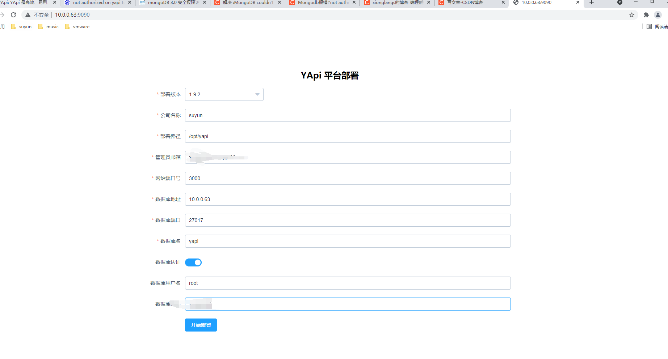Close the 'not authorized on yapi' tab
668x359 pixels.
coord(130,3)
